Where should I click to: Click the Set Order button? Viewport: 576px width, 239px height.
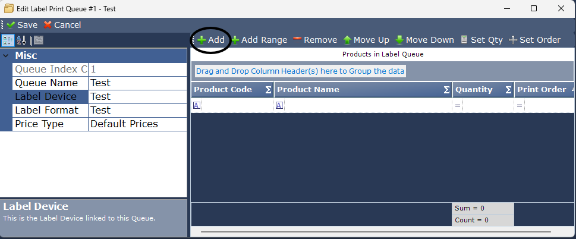tap(534, 40)
